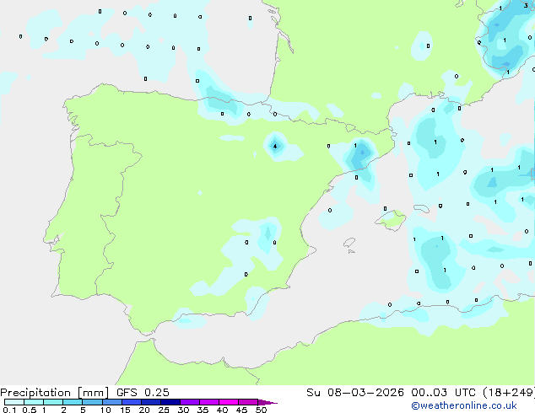Screen dimensions: 535x413
Task: Click the '(18+249)' forecast run text
Action: [509, 393]
